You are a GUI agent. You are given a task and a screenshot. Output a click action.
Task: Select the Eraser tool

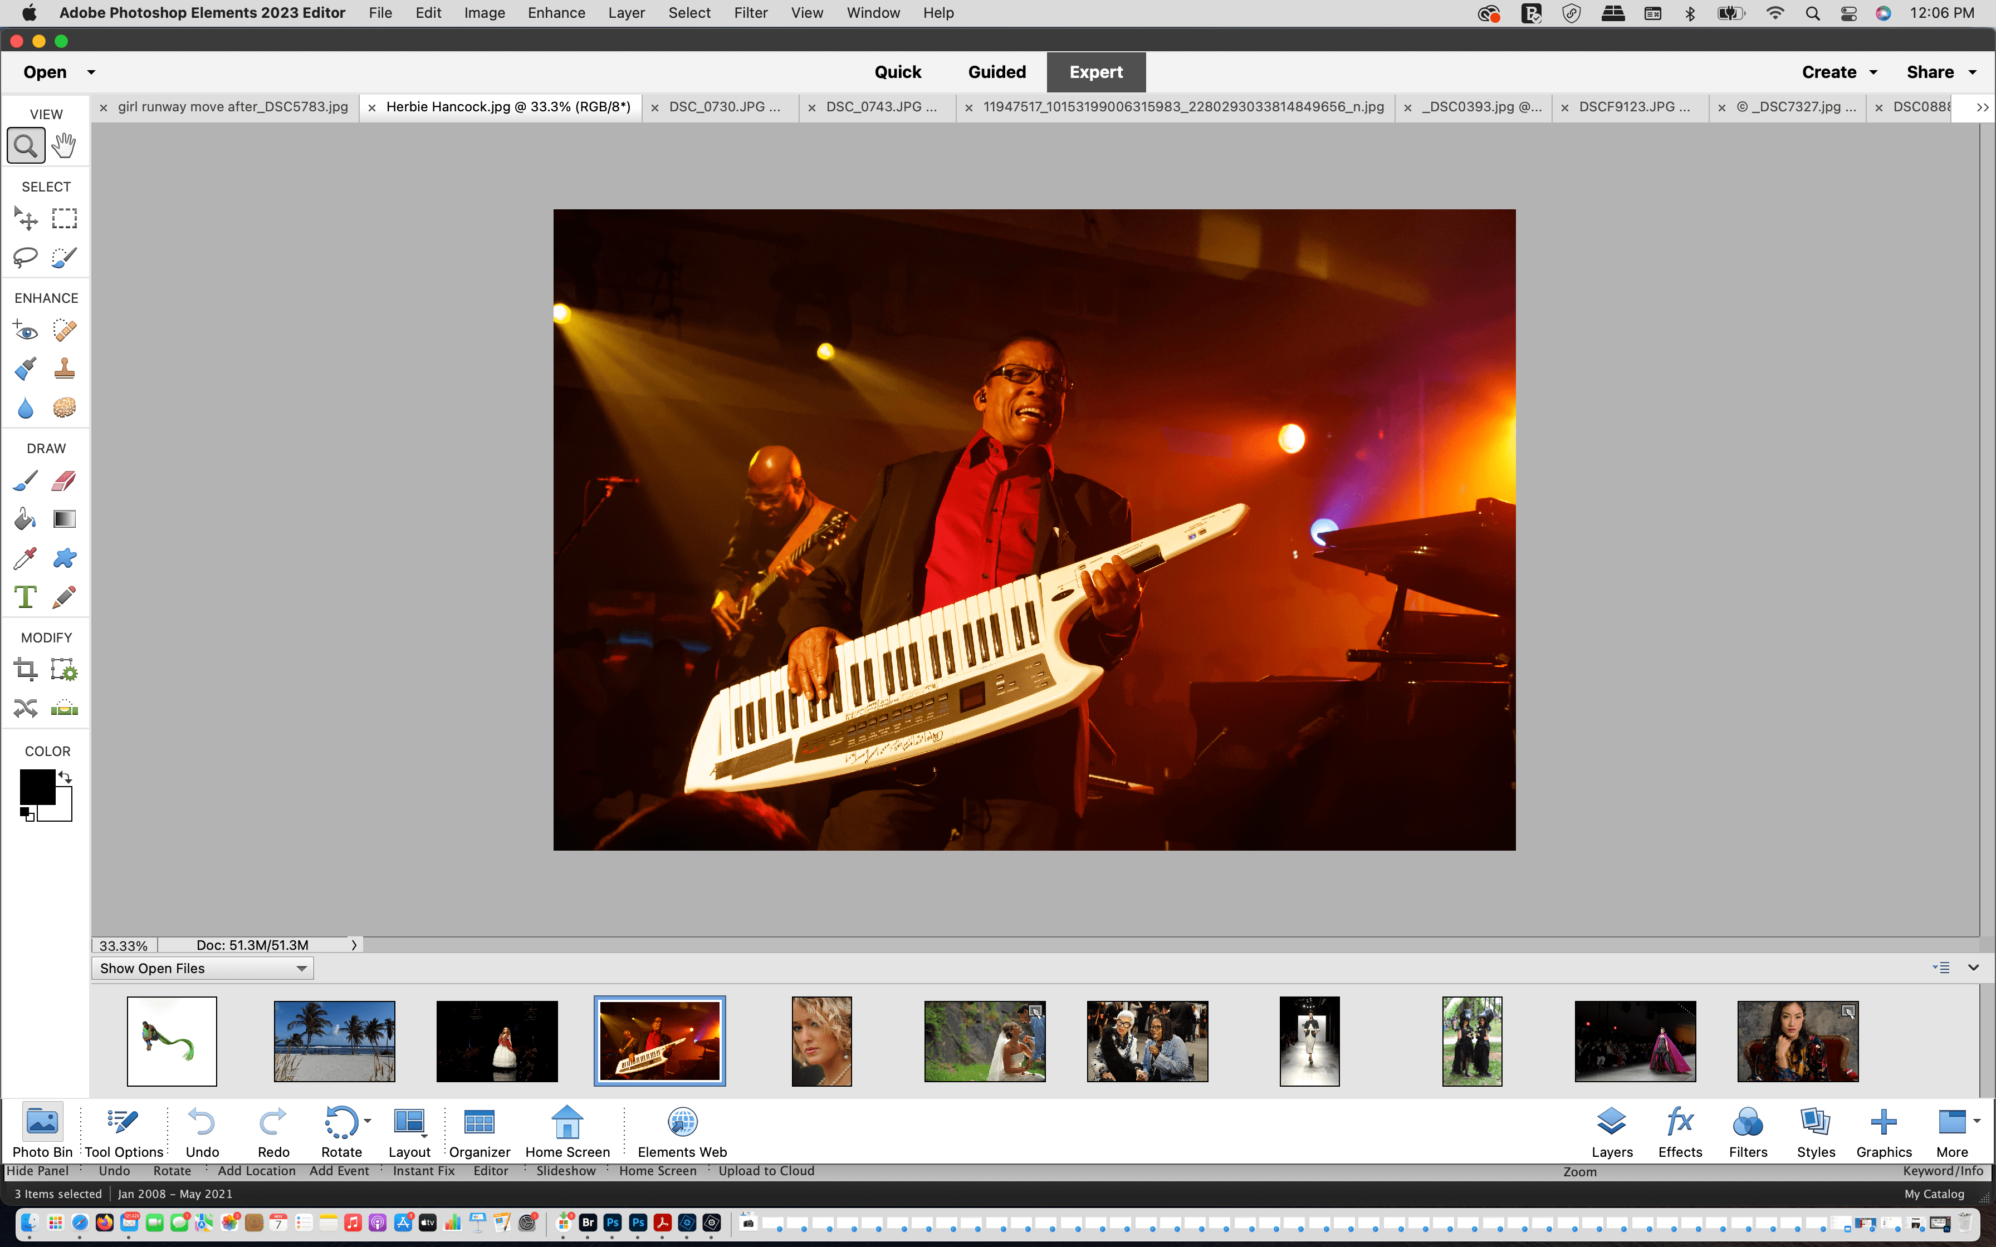(63, 481)
